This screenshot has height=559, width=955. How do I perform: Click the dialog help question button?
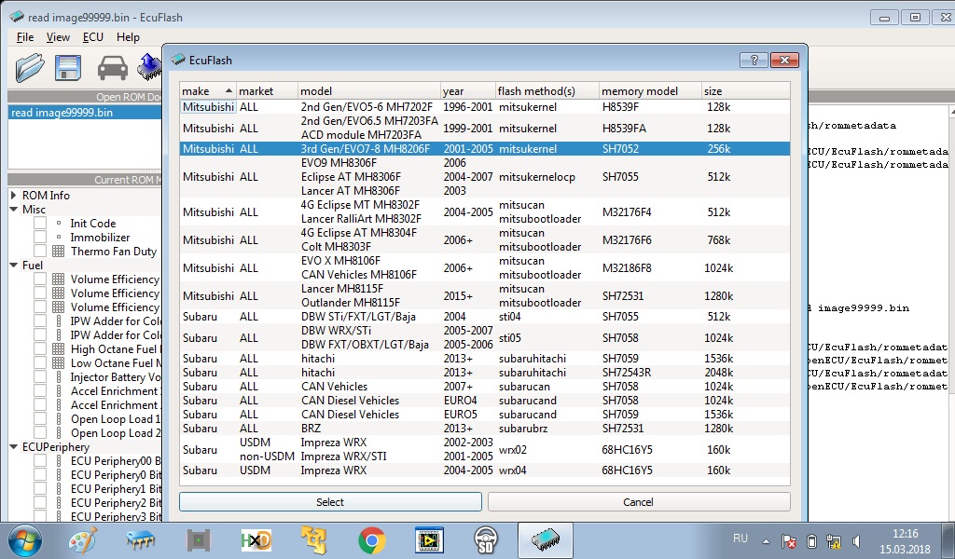754,60
